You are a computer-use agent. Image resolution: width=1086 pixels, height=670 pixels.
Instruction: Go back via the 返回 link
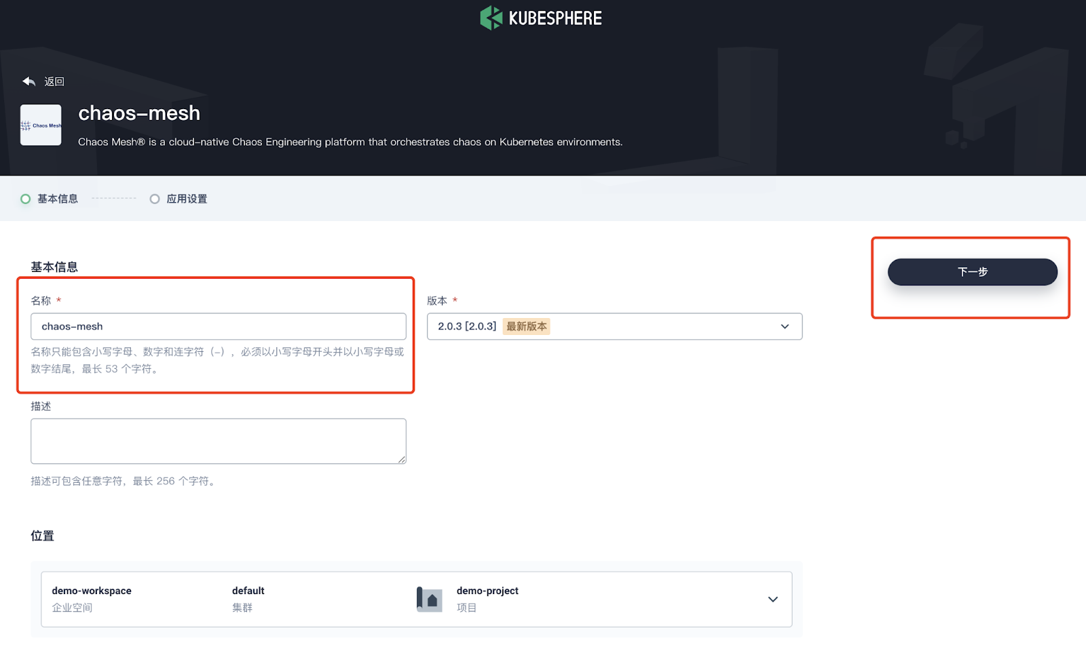(x=54, y=81)
